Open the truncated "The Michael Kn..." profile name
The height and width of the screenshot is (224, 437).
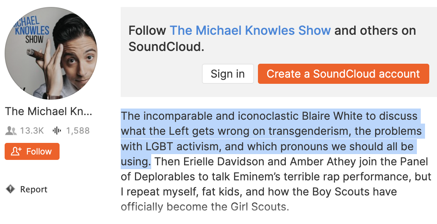[49, 111]
